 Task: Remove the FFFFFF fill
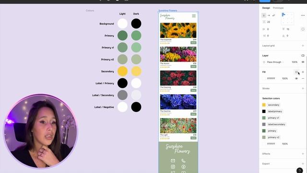click(303, 78)
